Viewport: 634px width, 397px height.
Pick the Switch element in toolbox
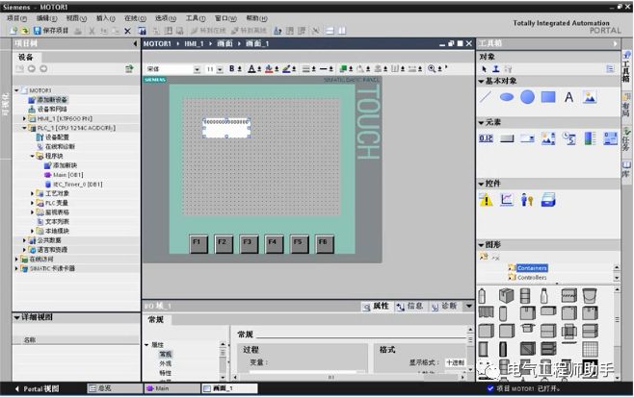pos(610,138)
